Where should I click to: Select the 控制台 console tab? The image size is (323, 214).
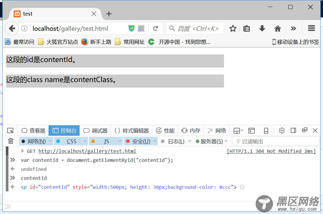[64, 130]
